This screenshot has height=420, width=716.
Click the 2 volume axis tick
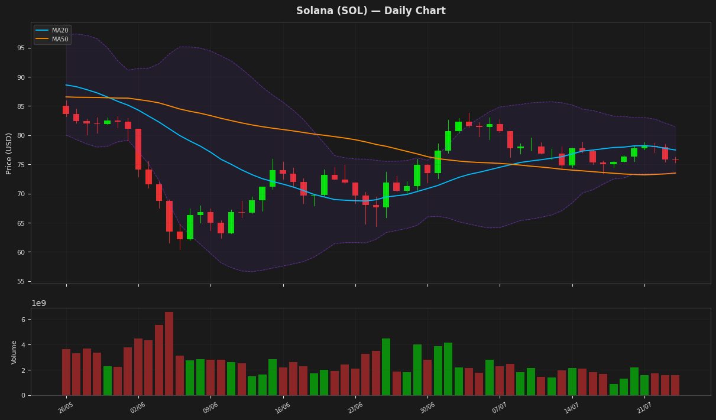pos(24,370)
